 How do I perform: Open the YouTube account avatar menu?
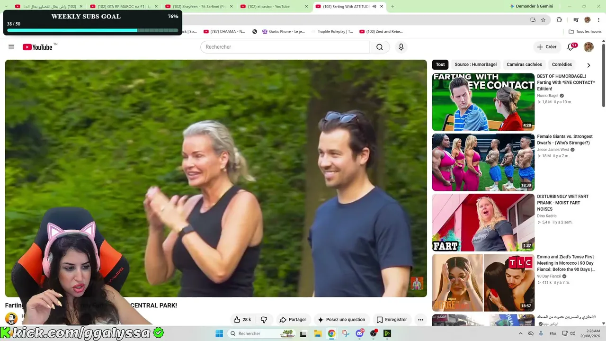(x=588, y=47)
